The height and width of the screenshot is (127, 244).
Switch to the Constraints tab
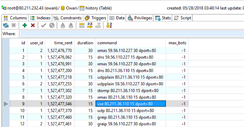click(x=67, y=18)
